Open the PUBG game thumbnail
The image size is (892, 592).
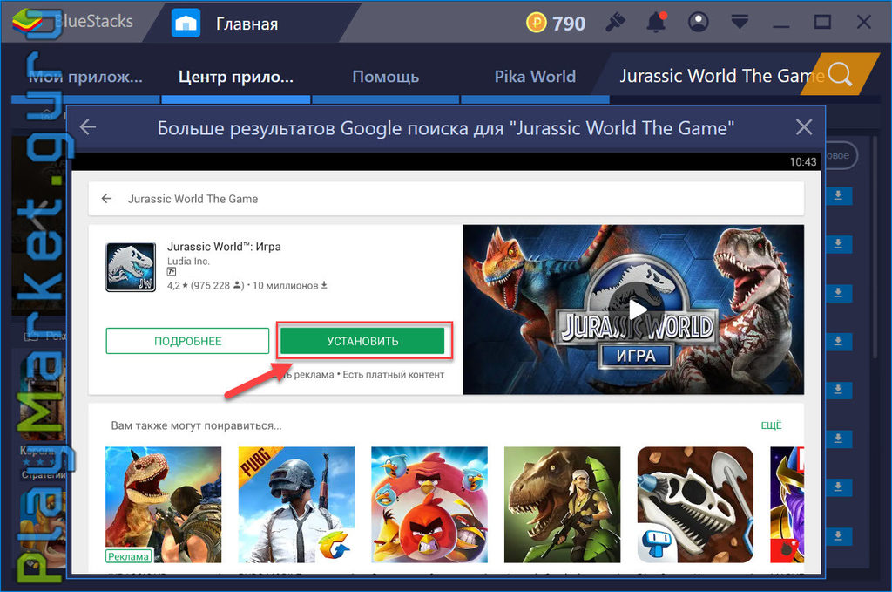click(x=296, y=505)
